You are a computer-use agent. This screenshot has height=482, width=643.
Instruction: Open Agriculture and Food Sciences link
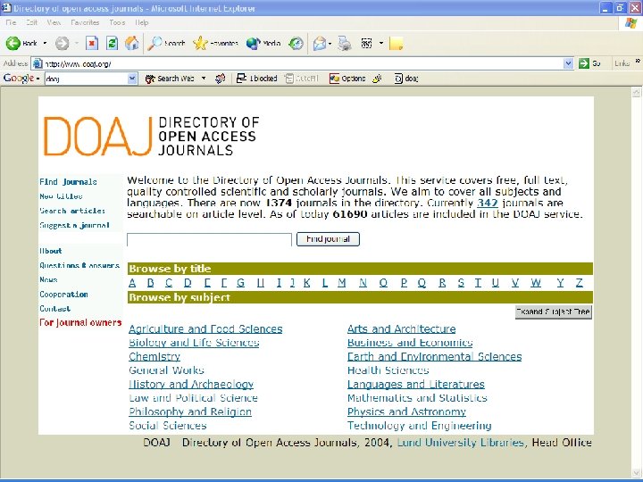[205, 328]
